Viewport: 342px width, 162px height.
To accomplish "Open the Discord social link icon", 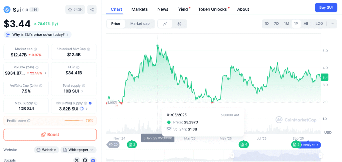I will pos(93,160).
